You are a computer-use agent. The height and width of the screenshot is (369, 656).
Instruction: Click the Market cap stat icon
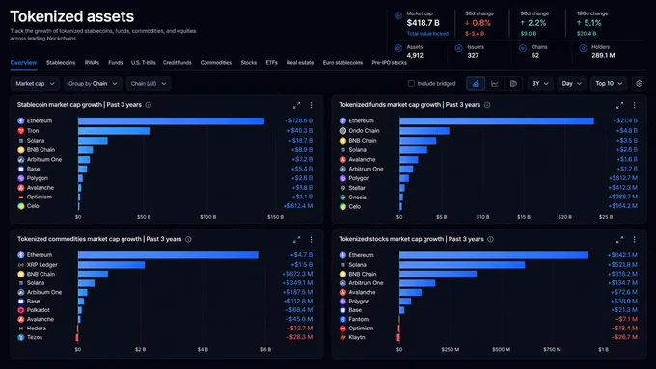tap(398, 15)
